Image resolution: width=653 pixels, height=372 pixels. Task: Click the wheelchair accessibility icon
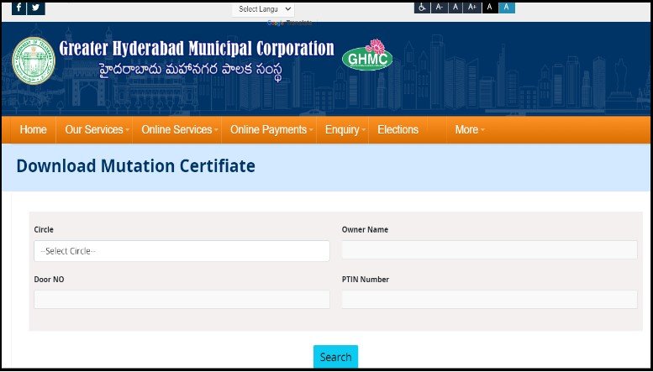422,7
